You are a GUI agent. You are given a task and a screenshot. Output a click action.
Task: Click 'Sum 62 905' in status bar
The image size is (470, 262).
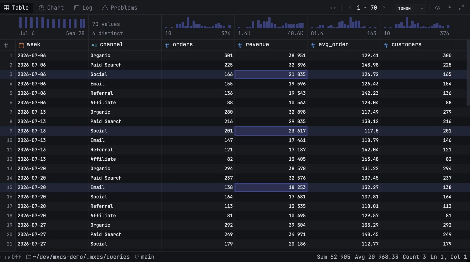333,257
